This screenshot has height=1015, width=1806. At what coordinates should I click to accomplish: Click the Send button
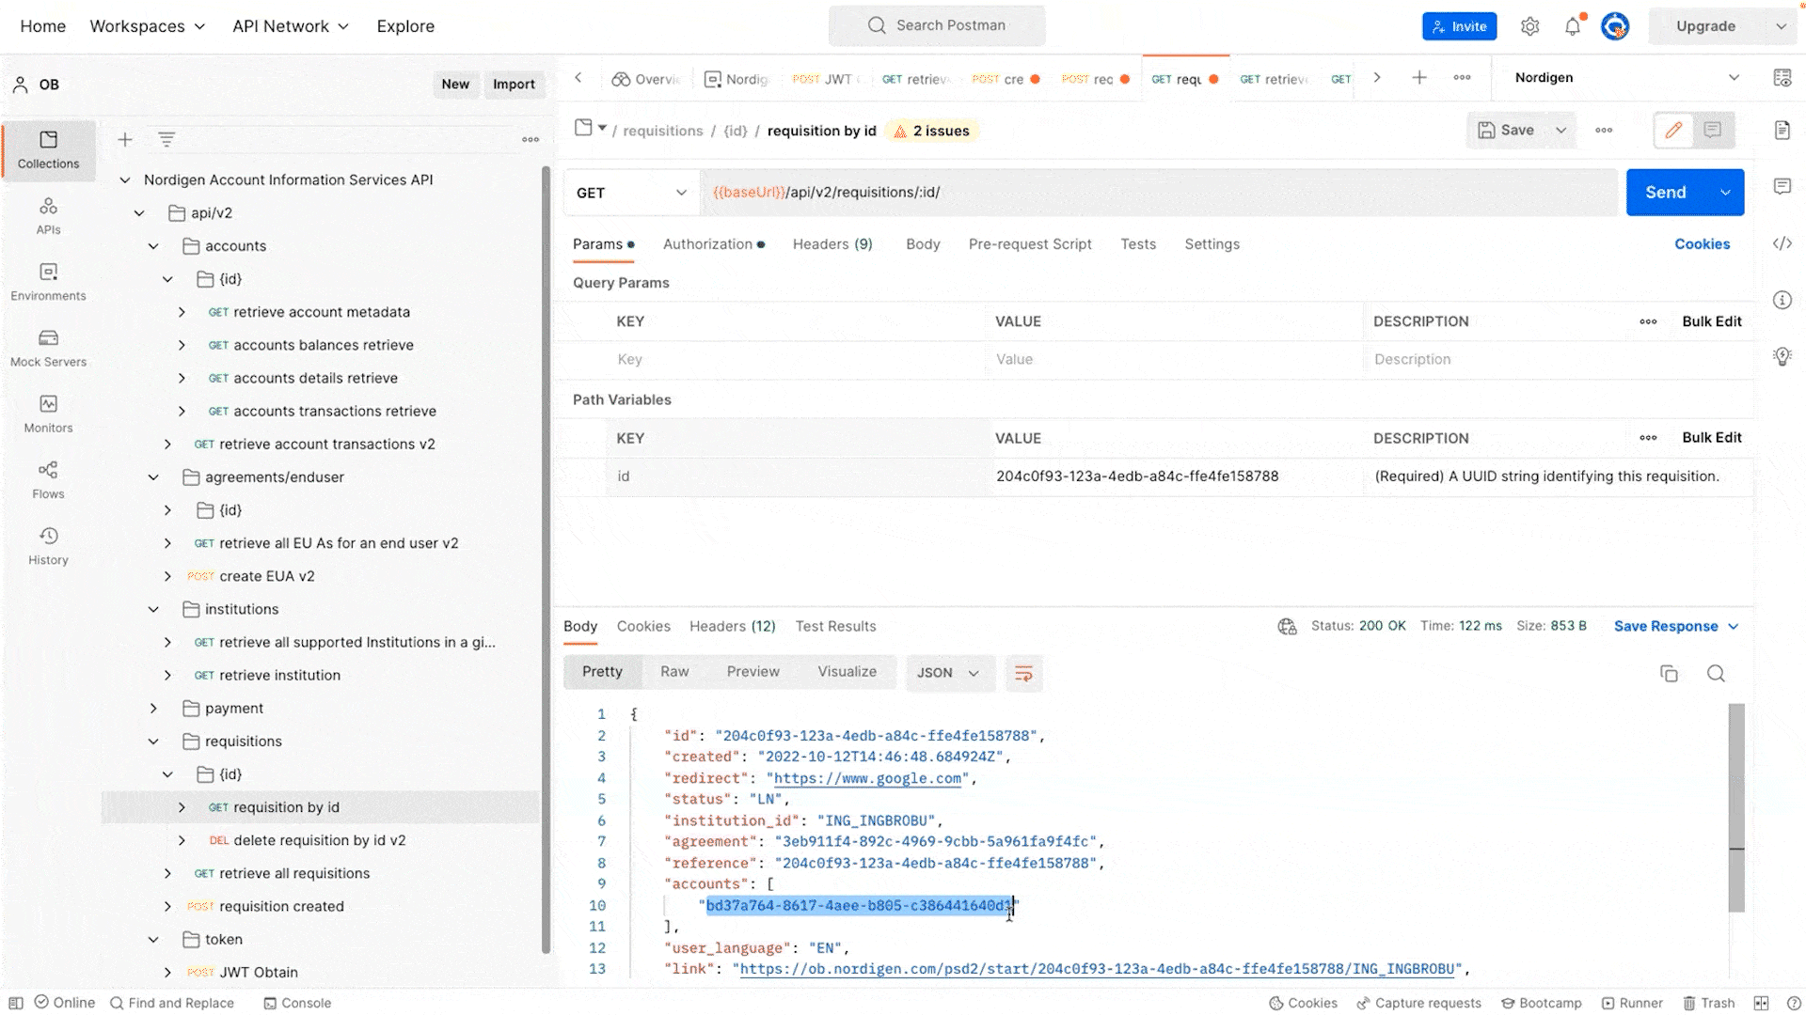1665,193
